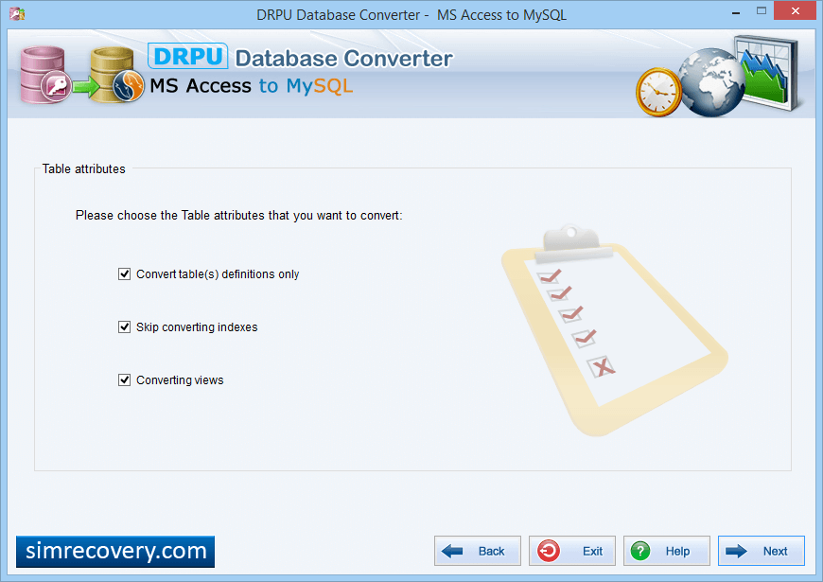This screenshot has height=582, width=823.
Task: Click the DRPU logo badge
Action: point(188,56)
